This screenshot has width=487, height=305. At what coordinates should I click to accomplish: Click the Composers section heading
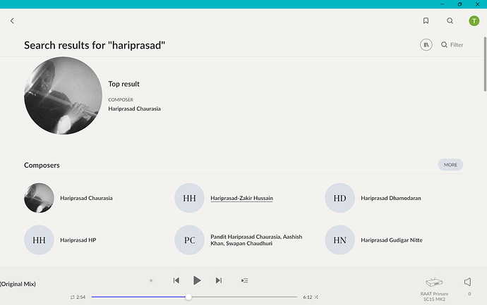click(x=42, y=166)
